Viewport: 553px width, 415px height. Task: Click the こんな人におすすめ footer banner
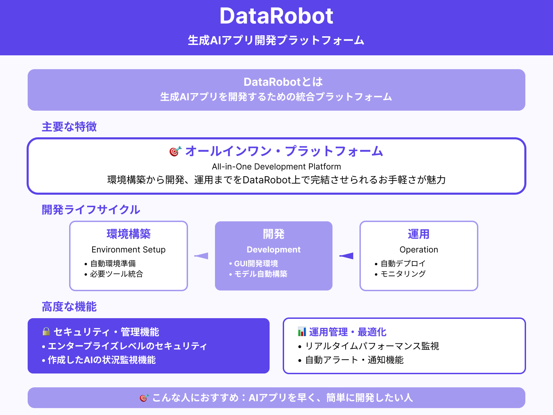(276, 398)
